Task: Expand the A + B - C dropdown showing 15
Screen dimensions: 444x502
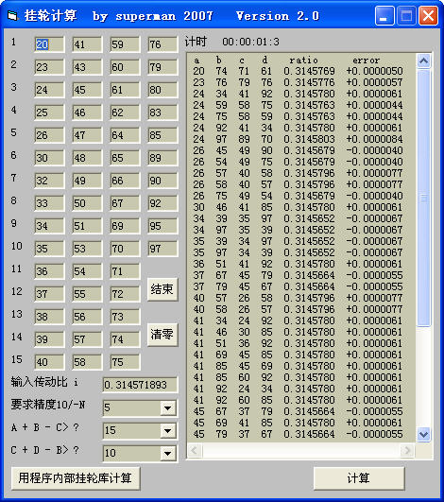Action: coord(167,430)
